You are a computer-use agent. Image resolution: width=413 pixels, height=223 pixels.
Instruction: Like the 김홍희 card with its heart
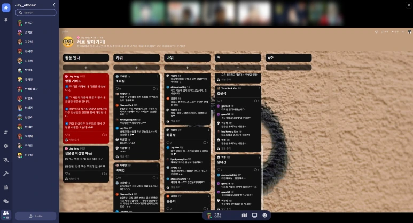(169, 209)
